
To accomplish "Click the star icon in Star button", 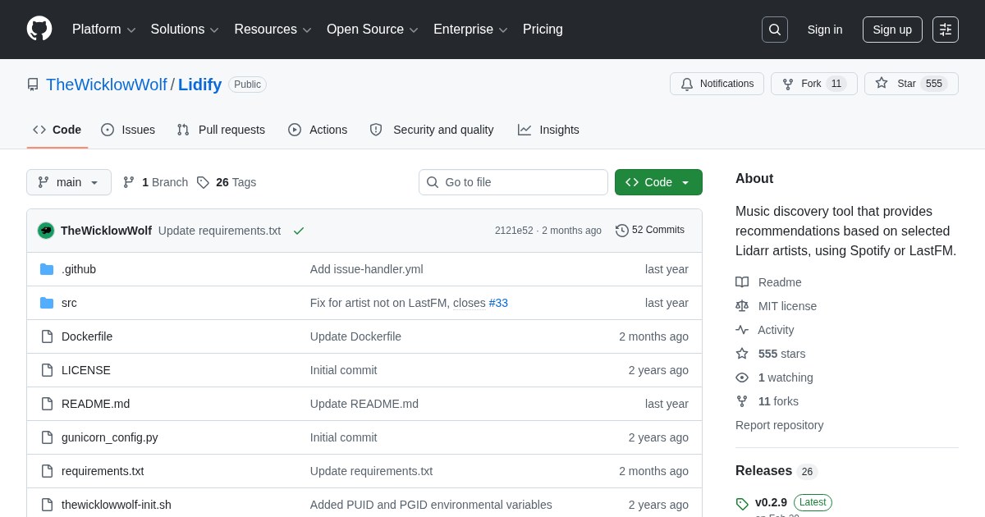I will [882, 83].
